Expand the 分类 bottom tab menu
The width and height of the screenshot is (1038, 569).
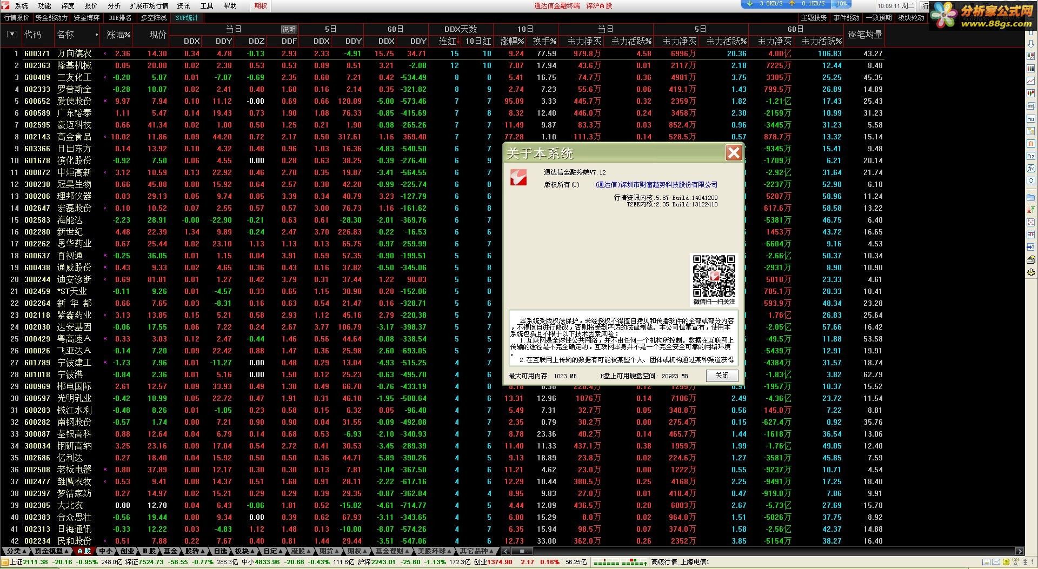(16, 551)
